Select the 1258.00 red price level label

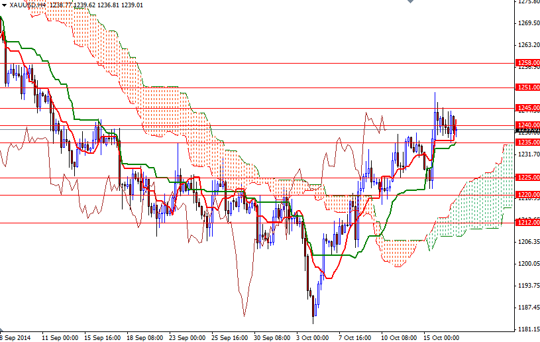[527, 63]
